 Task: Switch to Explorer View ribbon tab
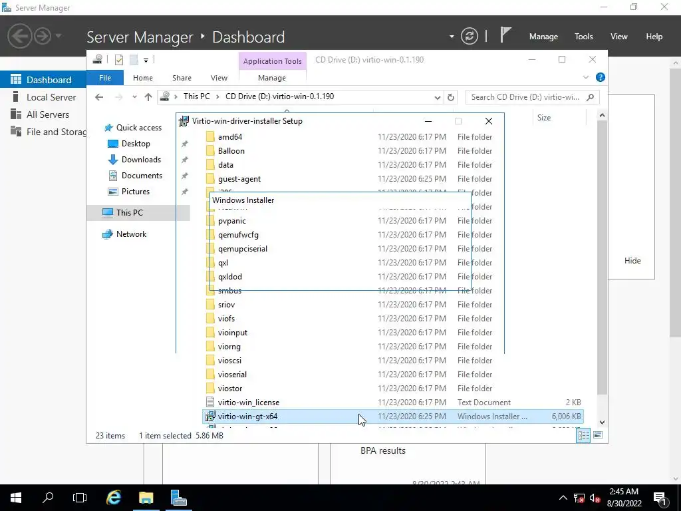(219, 78)
